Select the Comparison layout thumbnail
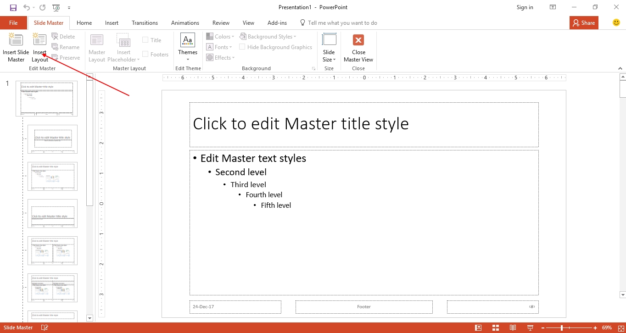 [x=52, y=288]
